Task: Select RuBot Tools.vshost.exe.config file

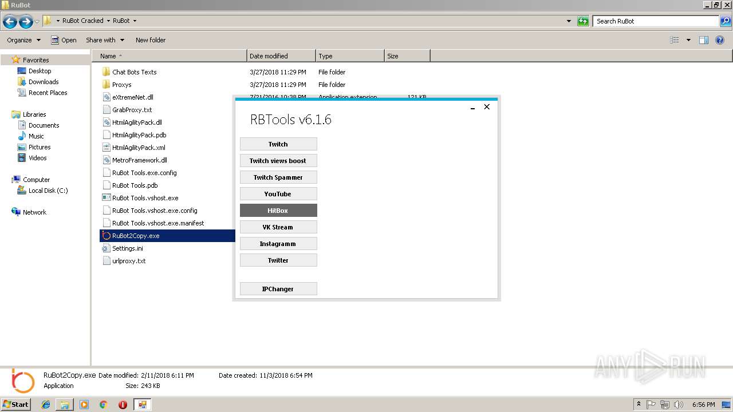Action: tap(155, 211)
